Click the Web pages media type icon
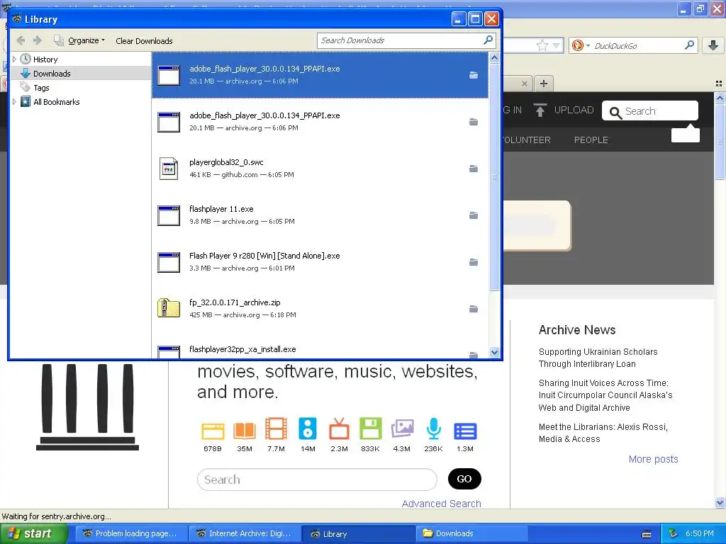The height and width of the screenshot is (544, 726). point(213,431)
